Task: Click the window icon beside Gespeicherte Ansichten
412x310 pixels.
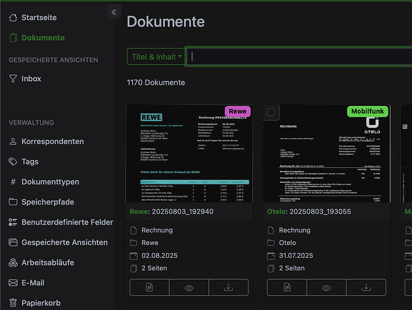Action: coord(13,242)
